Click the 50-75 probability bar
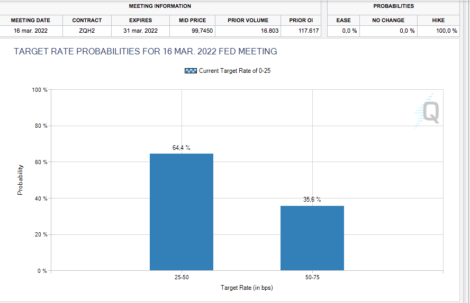 tap(312, 238)
